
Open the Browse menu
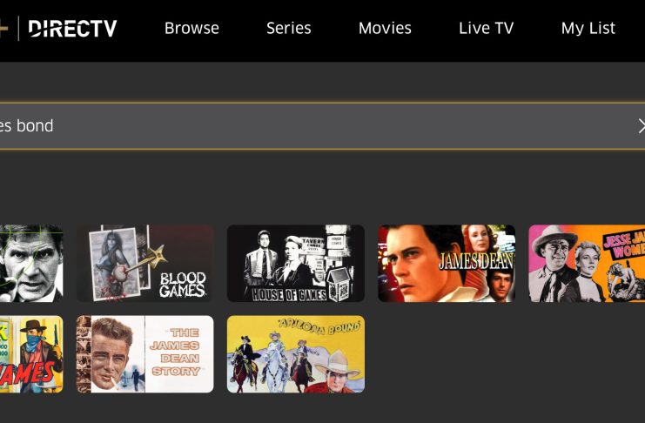191,28
